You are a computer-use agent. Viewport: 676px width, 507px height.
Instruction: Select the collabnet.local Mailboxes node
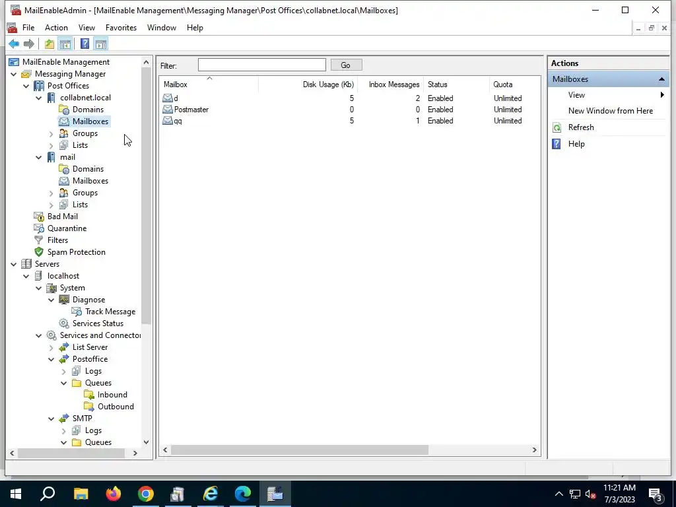click(90, 121)
